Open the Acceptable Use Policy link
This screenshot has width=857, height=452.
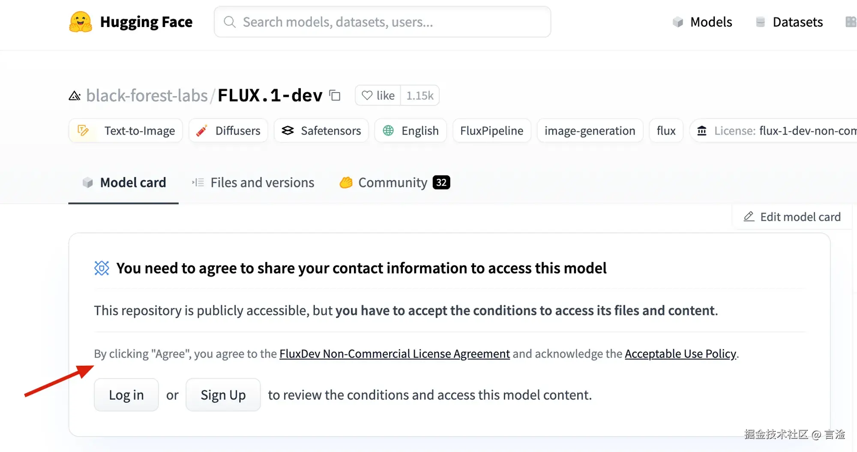point(680,354)
